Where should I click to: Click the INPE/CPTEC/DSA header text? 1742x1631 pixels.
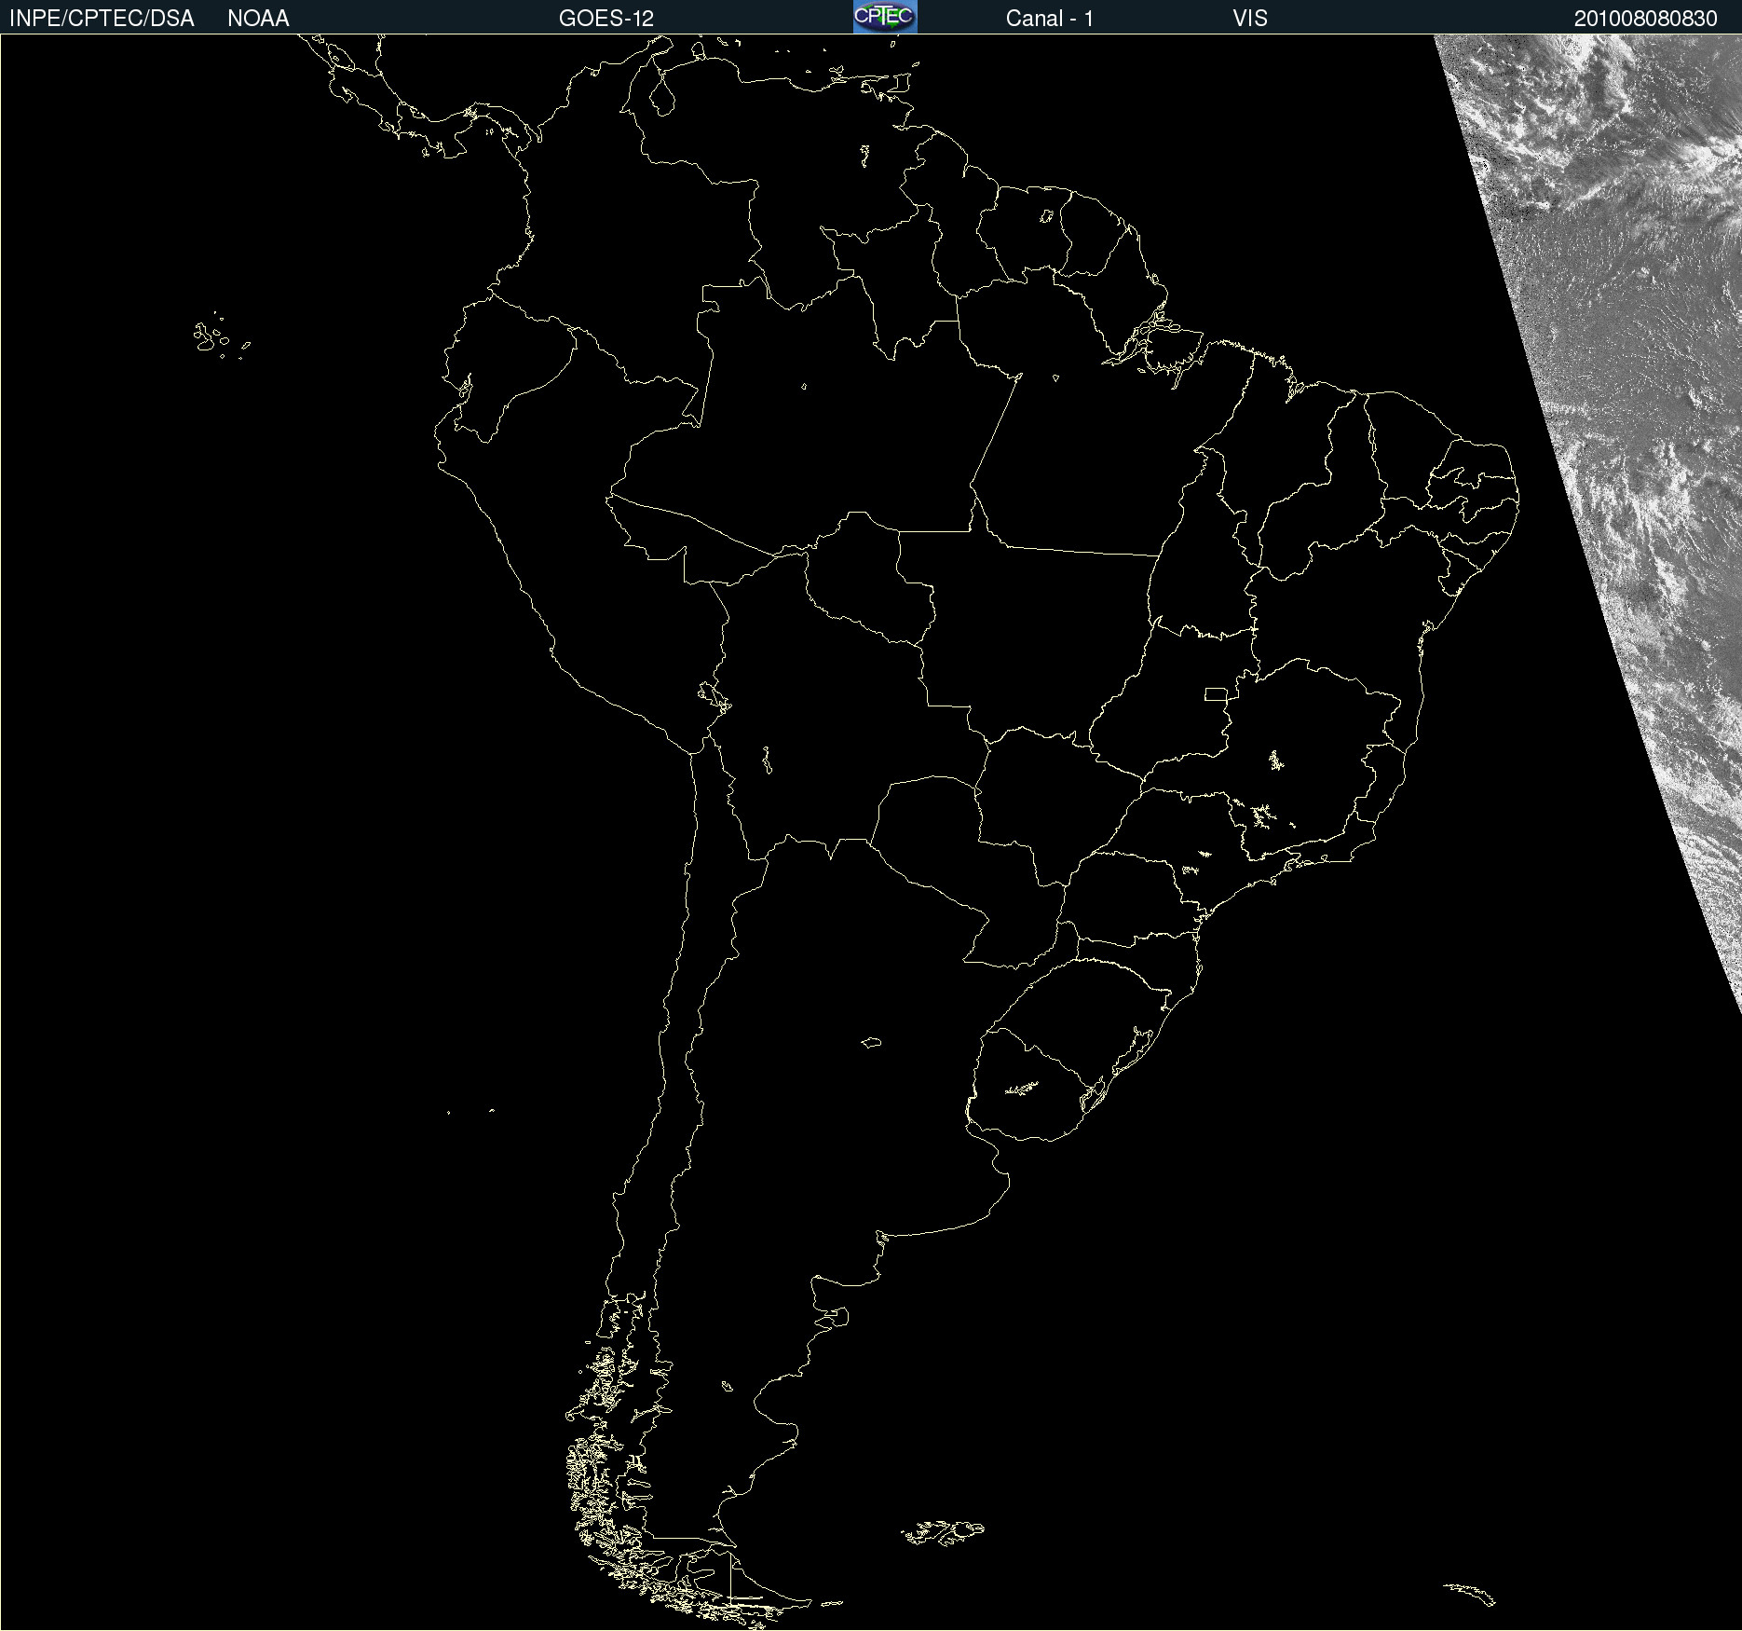pos(102,19)
